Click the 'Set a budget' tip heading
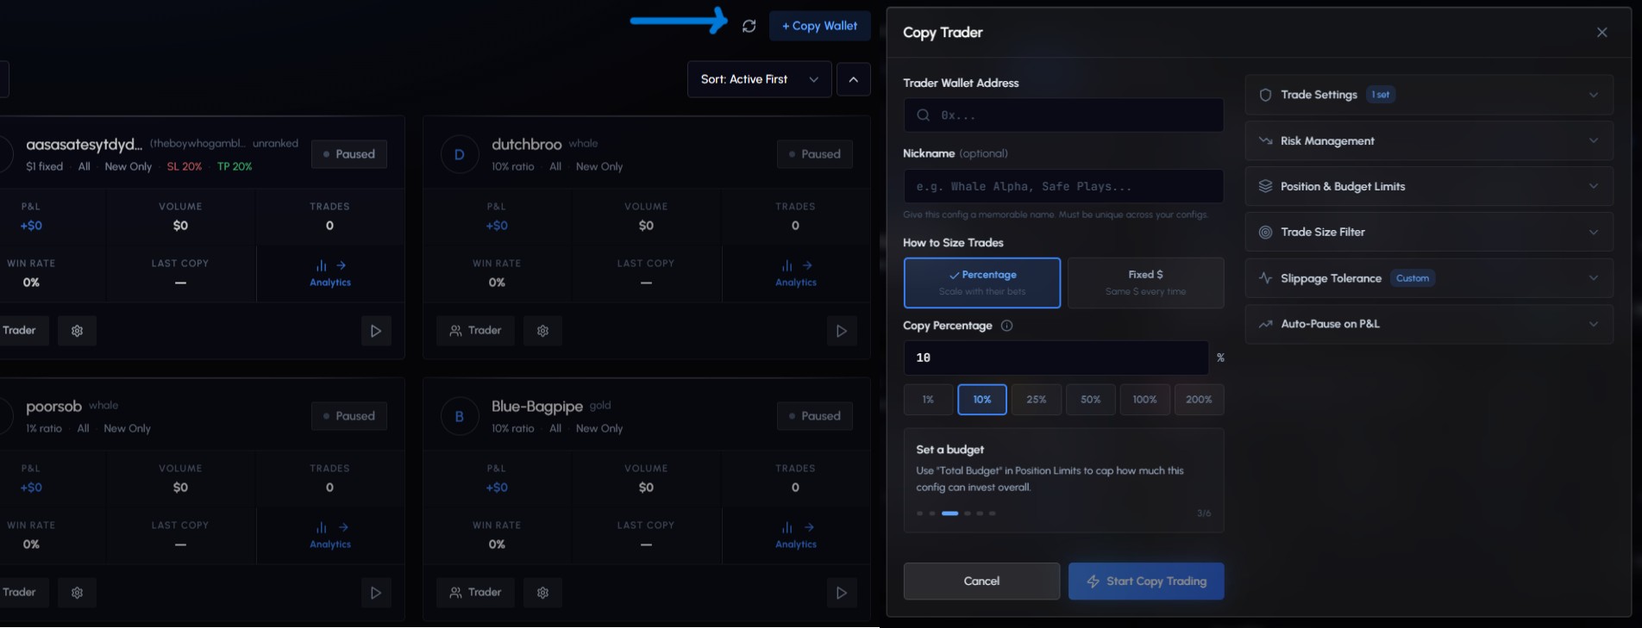 [949, 450]
